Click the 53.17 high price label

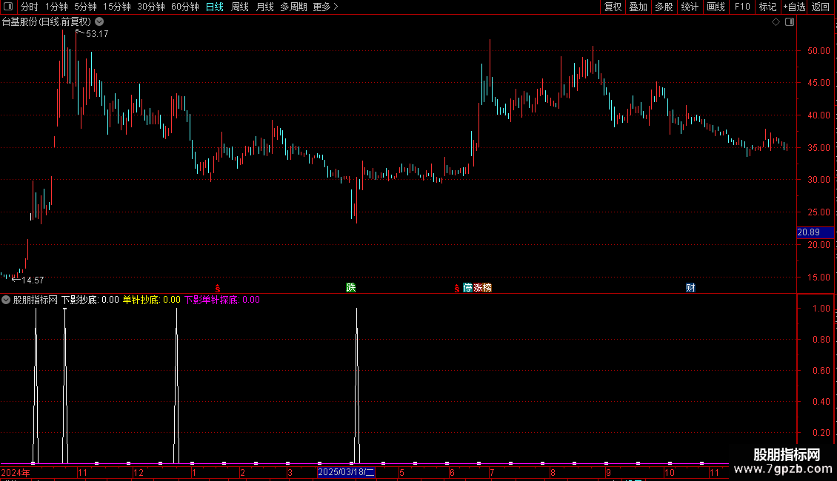pyautogui.click(x=97, y=33)
